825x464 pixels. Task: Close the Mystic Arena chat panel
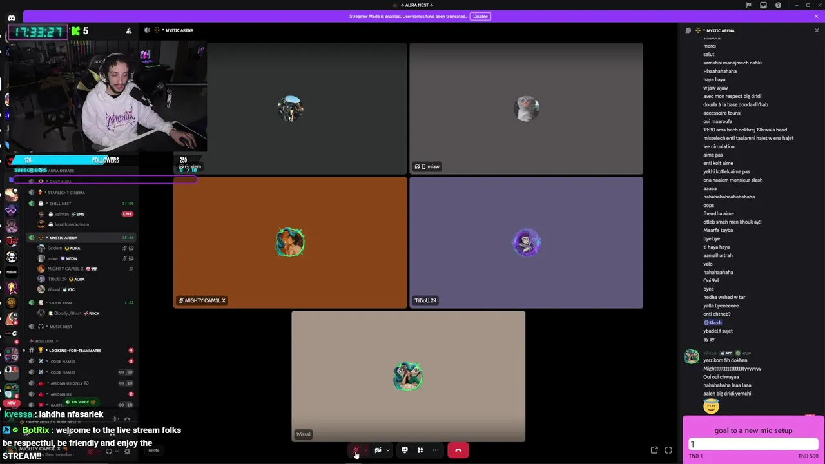click(x=817, y=30)
